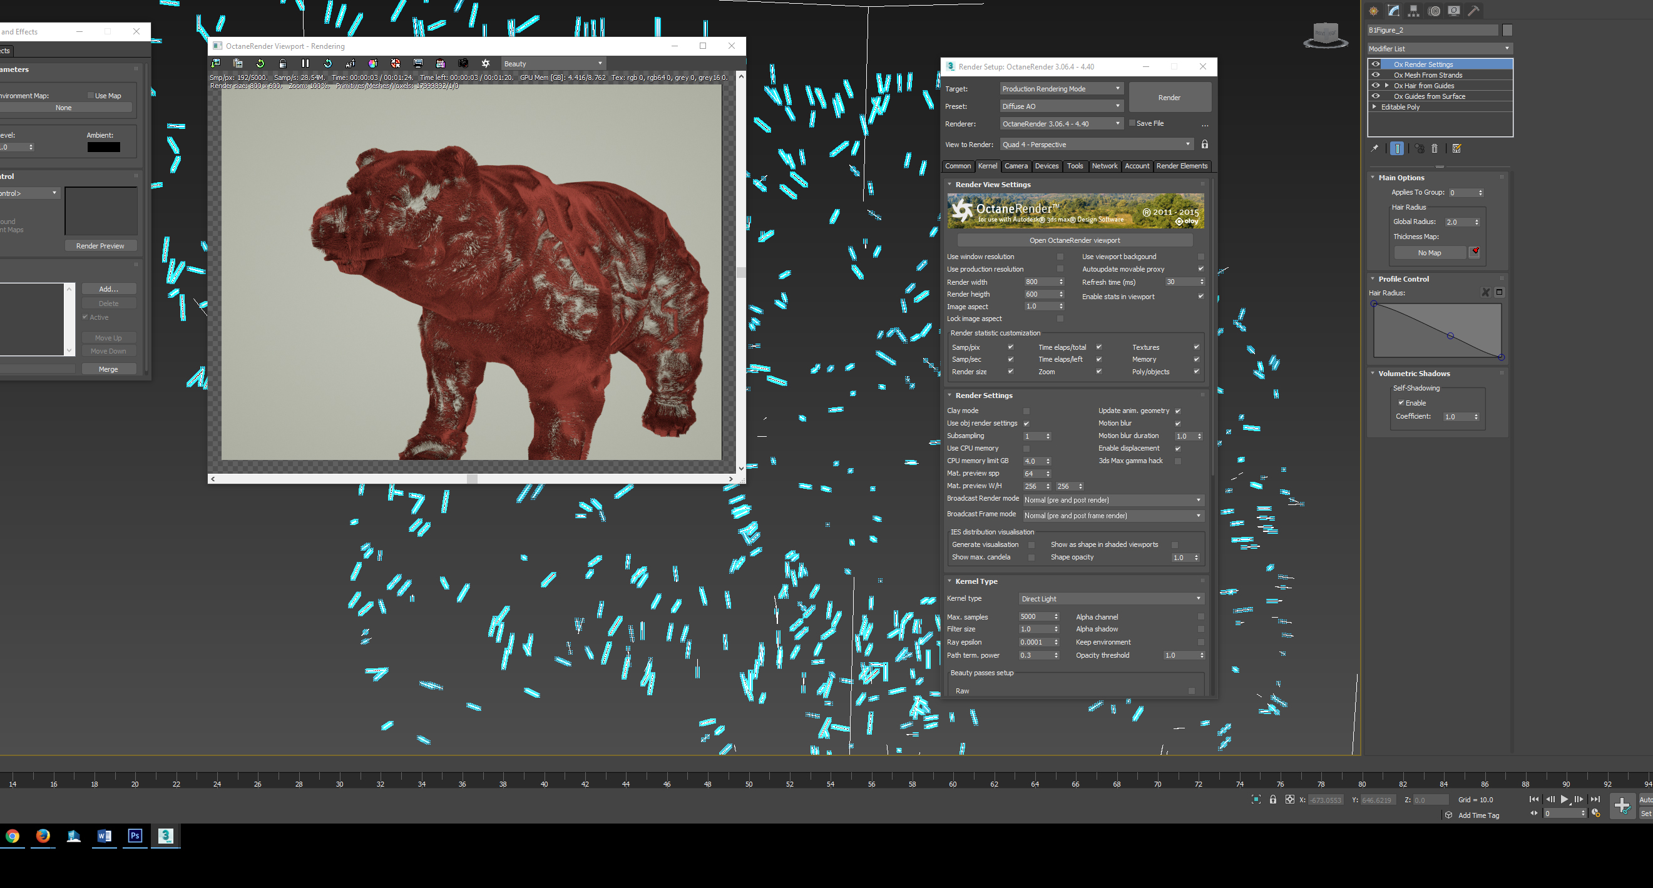
Task: Pin the modifier stack
Action: click(1374, 149)
